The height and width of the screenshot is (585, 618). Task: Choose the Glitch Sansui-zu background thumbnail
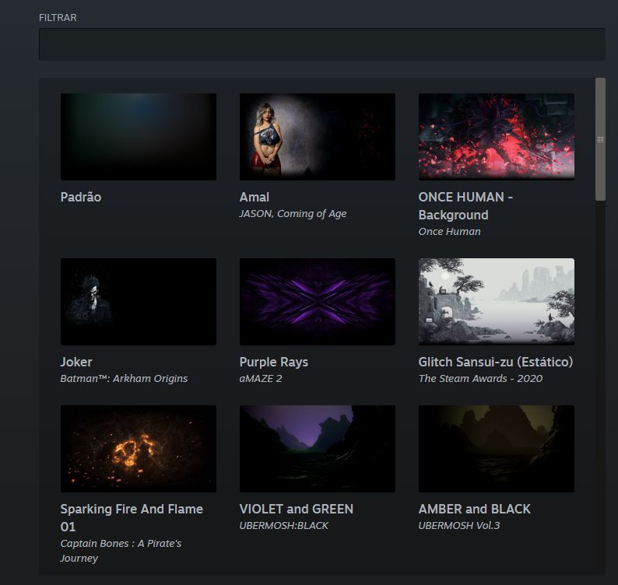coord(497,302)
